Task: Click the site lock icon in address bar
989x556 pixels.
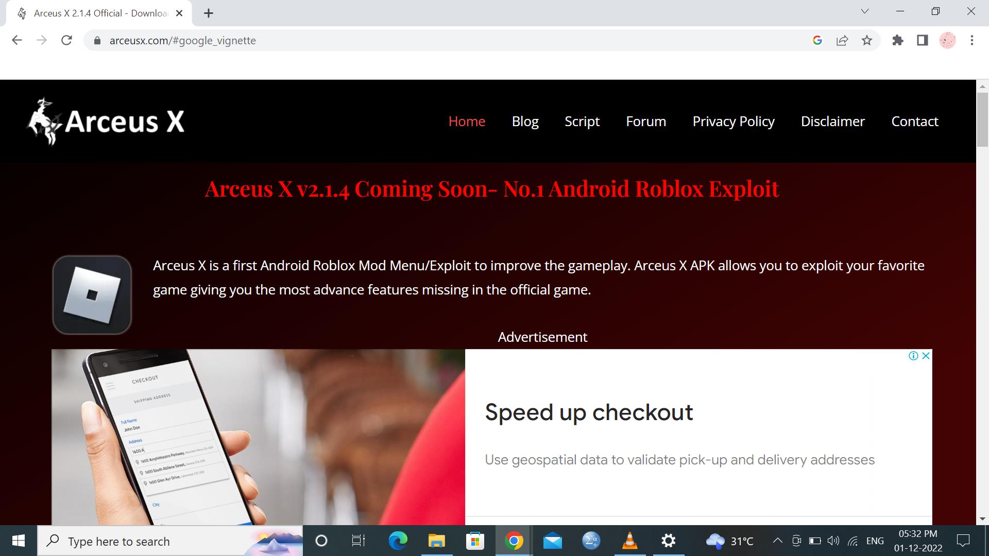Action: pyautogui.click(x=97, y=41)
